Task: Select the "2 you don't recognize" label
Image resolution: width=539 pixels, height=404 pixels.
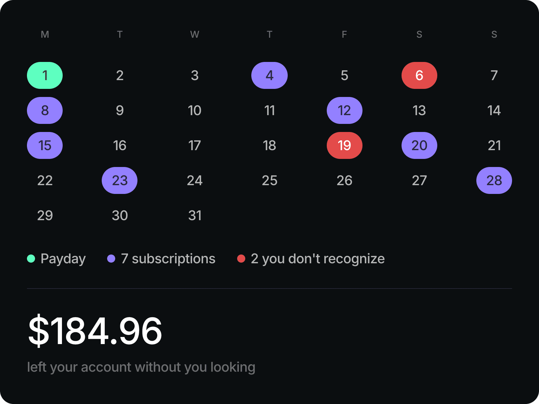Action: pyautogui.click(x=318, y=259)
